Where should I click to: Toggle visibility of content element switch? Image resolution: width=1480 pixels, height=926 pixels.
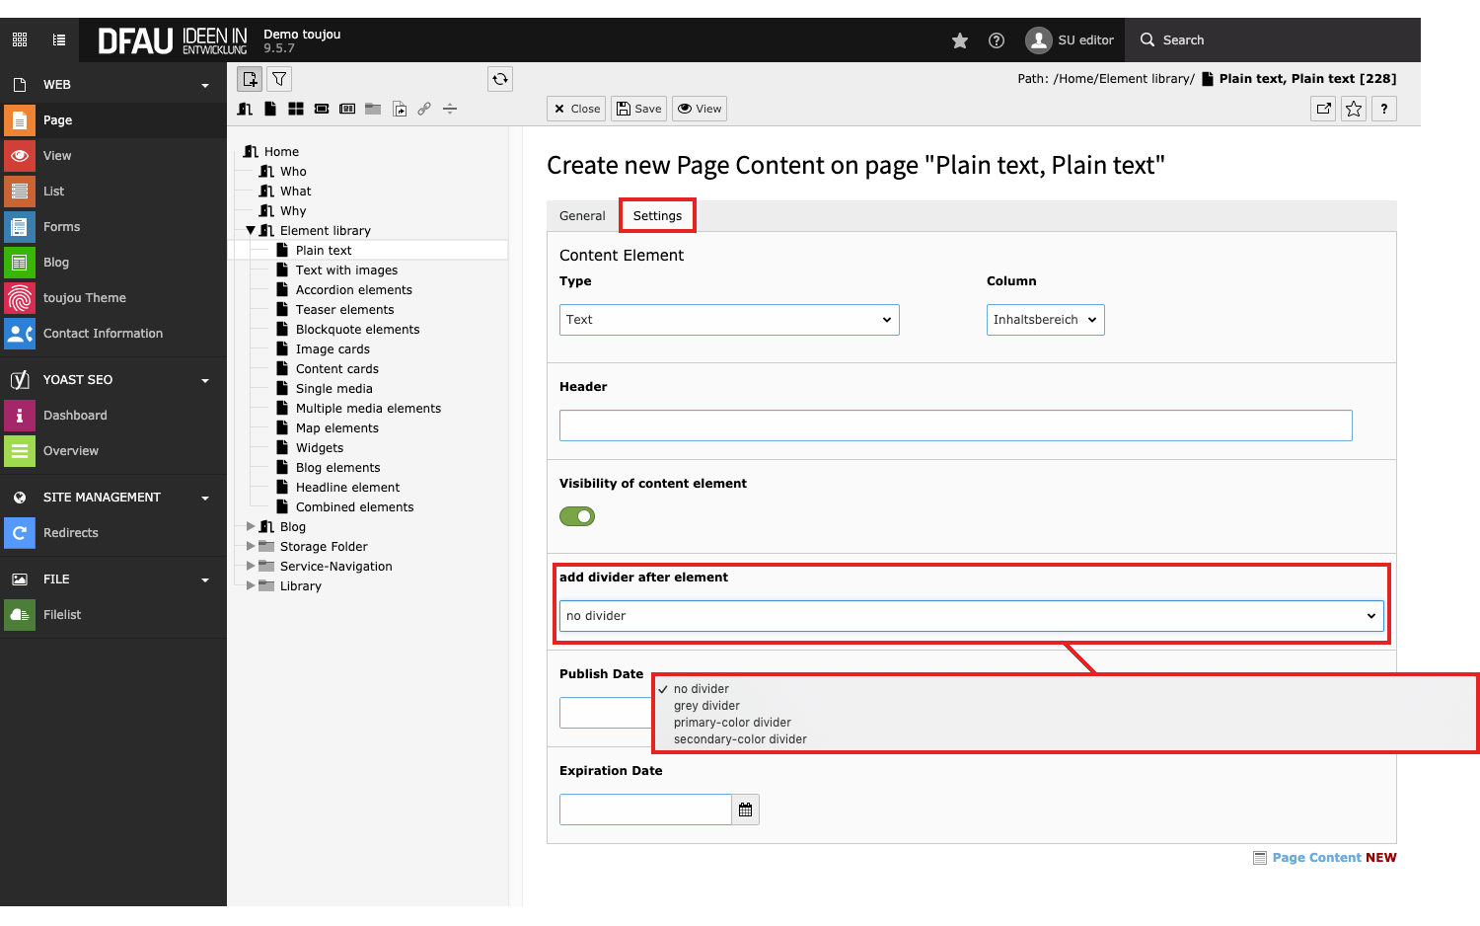(x=577, y=516)
